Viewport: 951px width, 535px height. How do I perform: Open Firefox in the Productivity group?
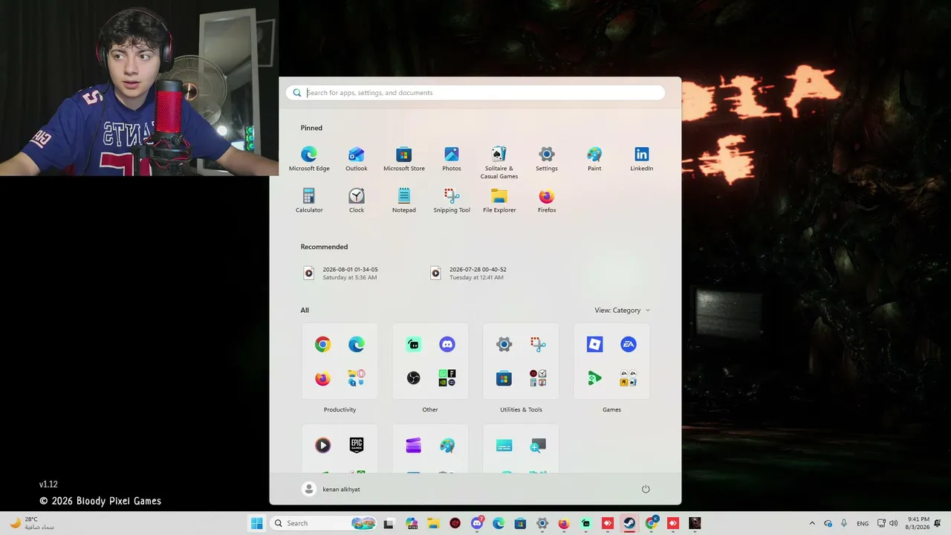point(322,378)
